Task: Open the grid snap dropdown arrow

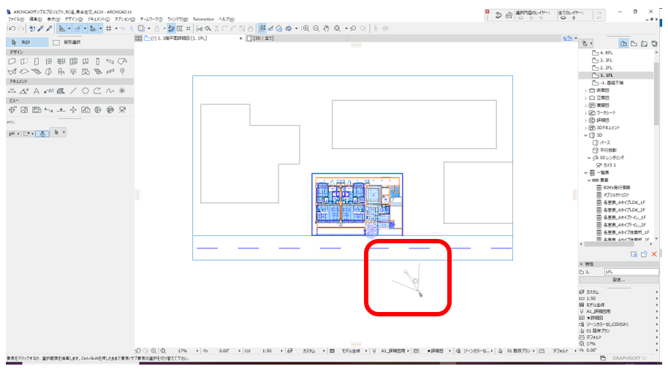Action: coord(116,28)
